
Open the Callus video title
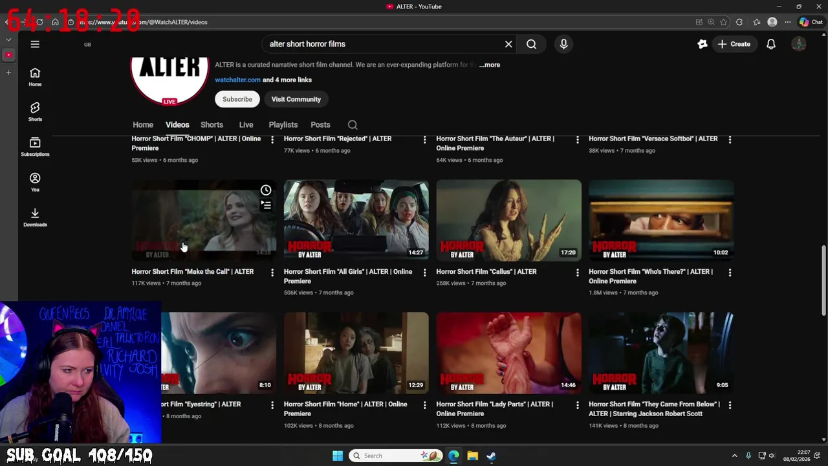486,272
